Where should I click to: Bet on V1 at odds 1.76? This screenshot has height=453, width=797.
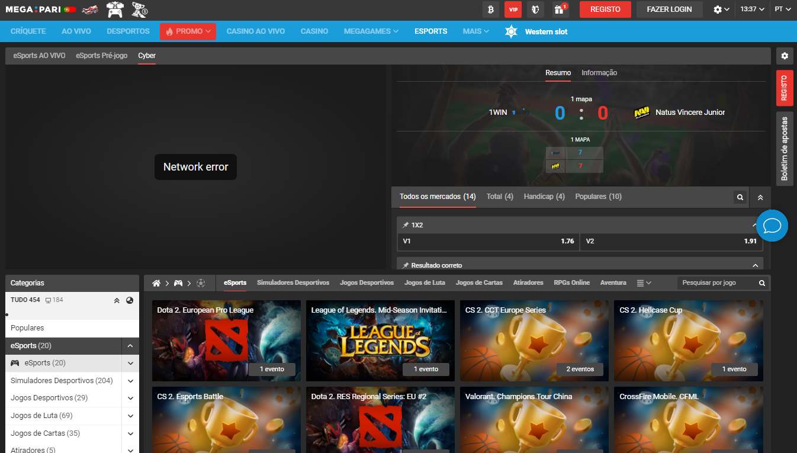(x=489, y=242)
